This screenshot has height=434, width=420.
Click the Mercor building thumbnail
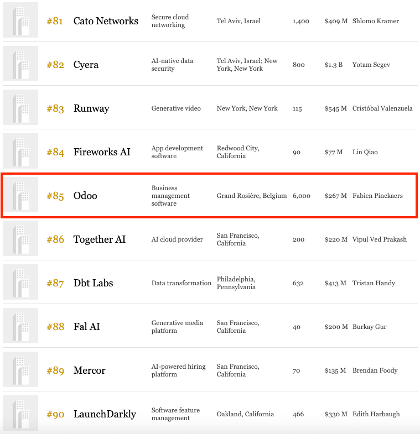pyautogui.click(x=20, y=369)
